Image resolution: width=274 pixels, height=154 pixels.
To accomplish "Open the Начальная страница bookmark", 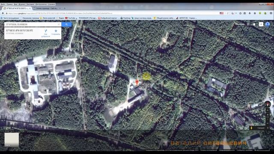I will (x=30, y=18).
